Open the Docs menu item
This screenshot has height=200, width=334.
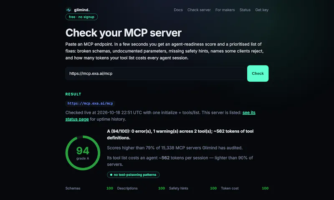tap(178, 10)
